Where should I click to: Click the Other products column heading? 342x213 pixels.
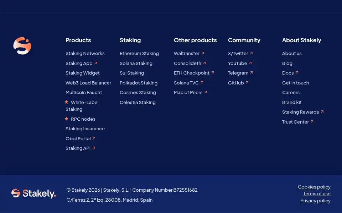[195, 40]
